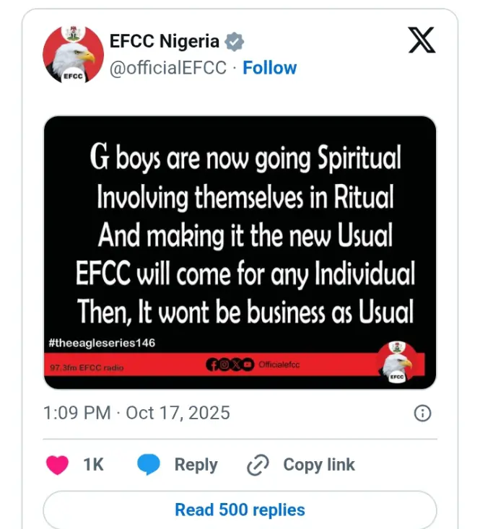Image resolution: width=480 pixels, height=529 pixels.
Task: Click the blue verified badge
Action: [235, 42]
